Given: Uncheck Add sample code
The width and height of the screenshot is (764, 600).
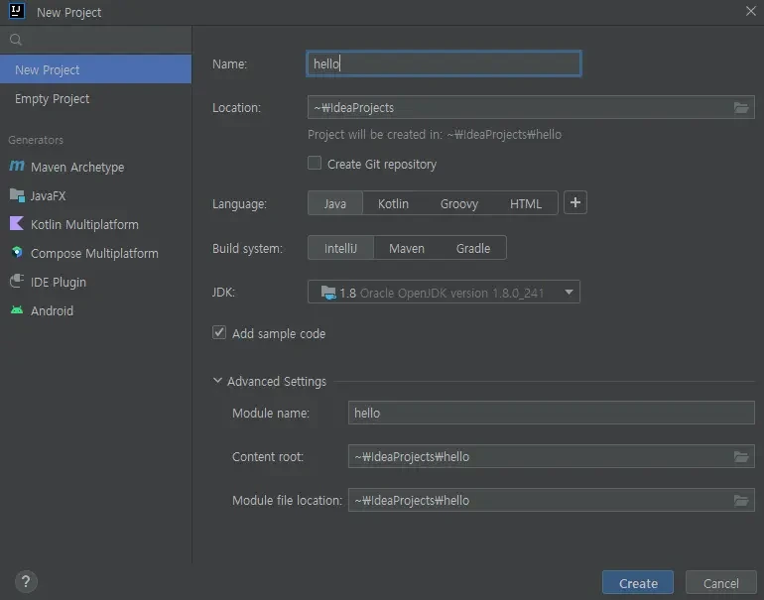Looking at the screenshot, I should click(219, 332).
